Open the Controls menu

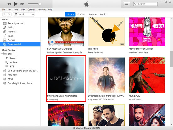pos(31,10)
